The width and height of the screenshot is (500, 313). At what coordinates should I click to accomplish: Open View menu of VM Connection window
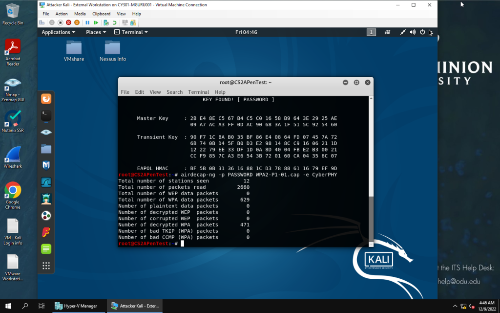tap(121, 14)
